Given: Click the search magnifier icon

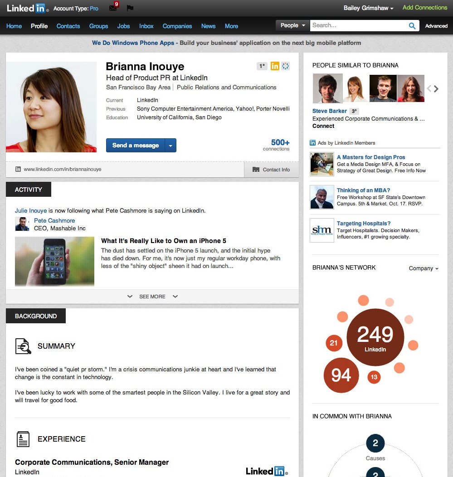Looking at the screenshot, I should pos(412,26).
